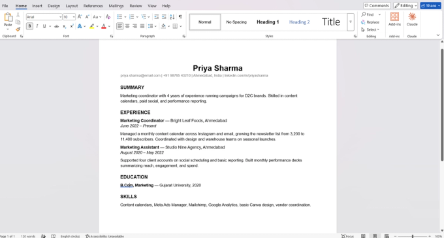Justify the paragraph text

coord(142,26)
